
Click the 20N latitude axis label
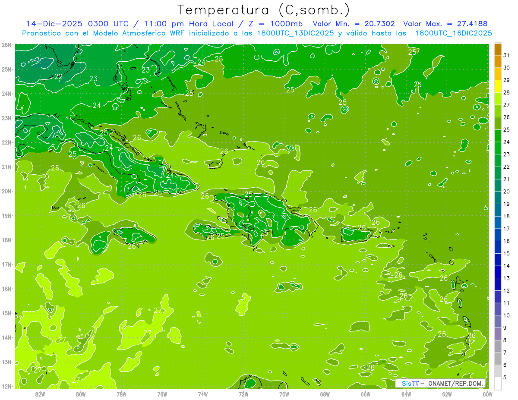click(6, 191)
